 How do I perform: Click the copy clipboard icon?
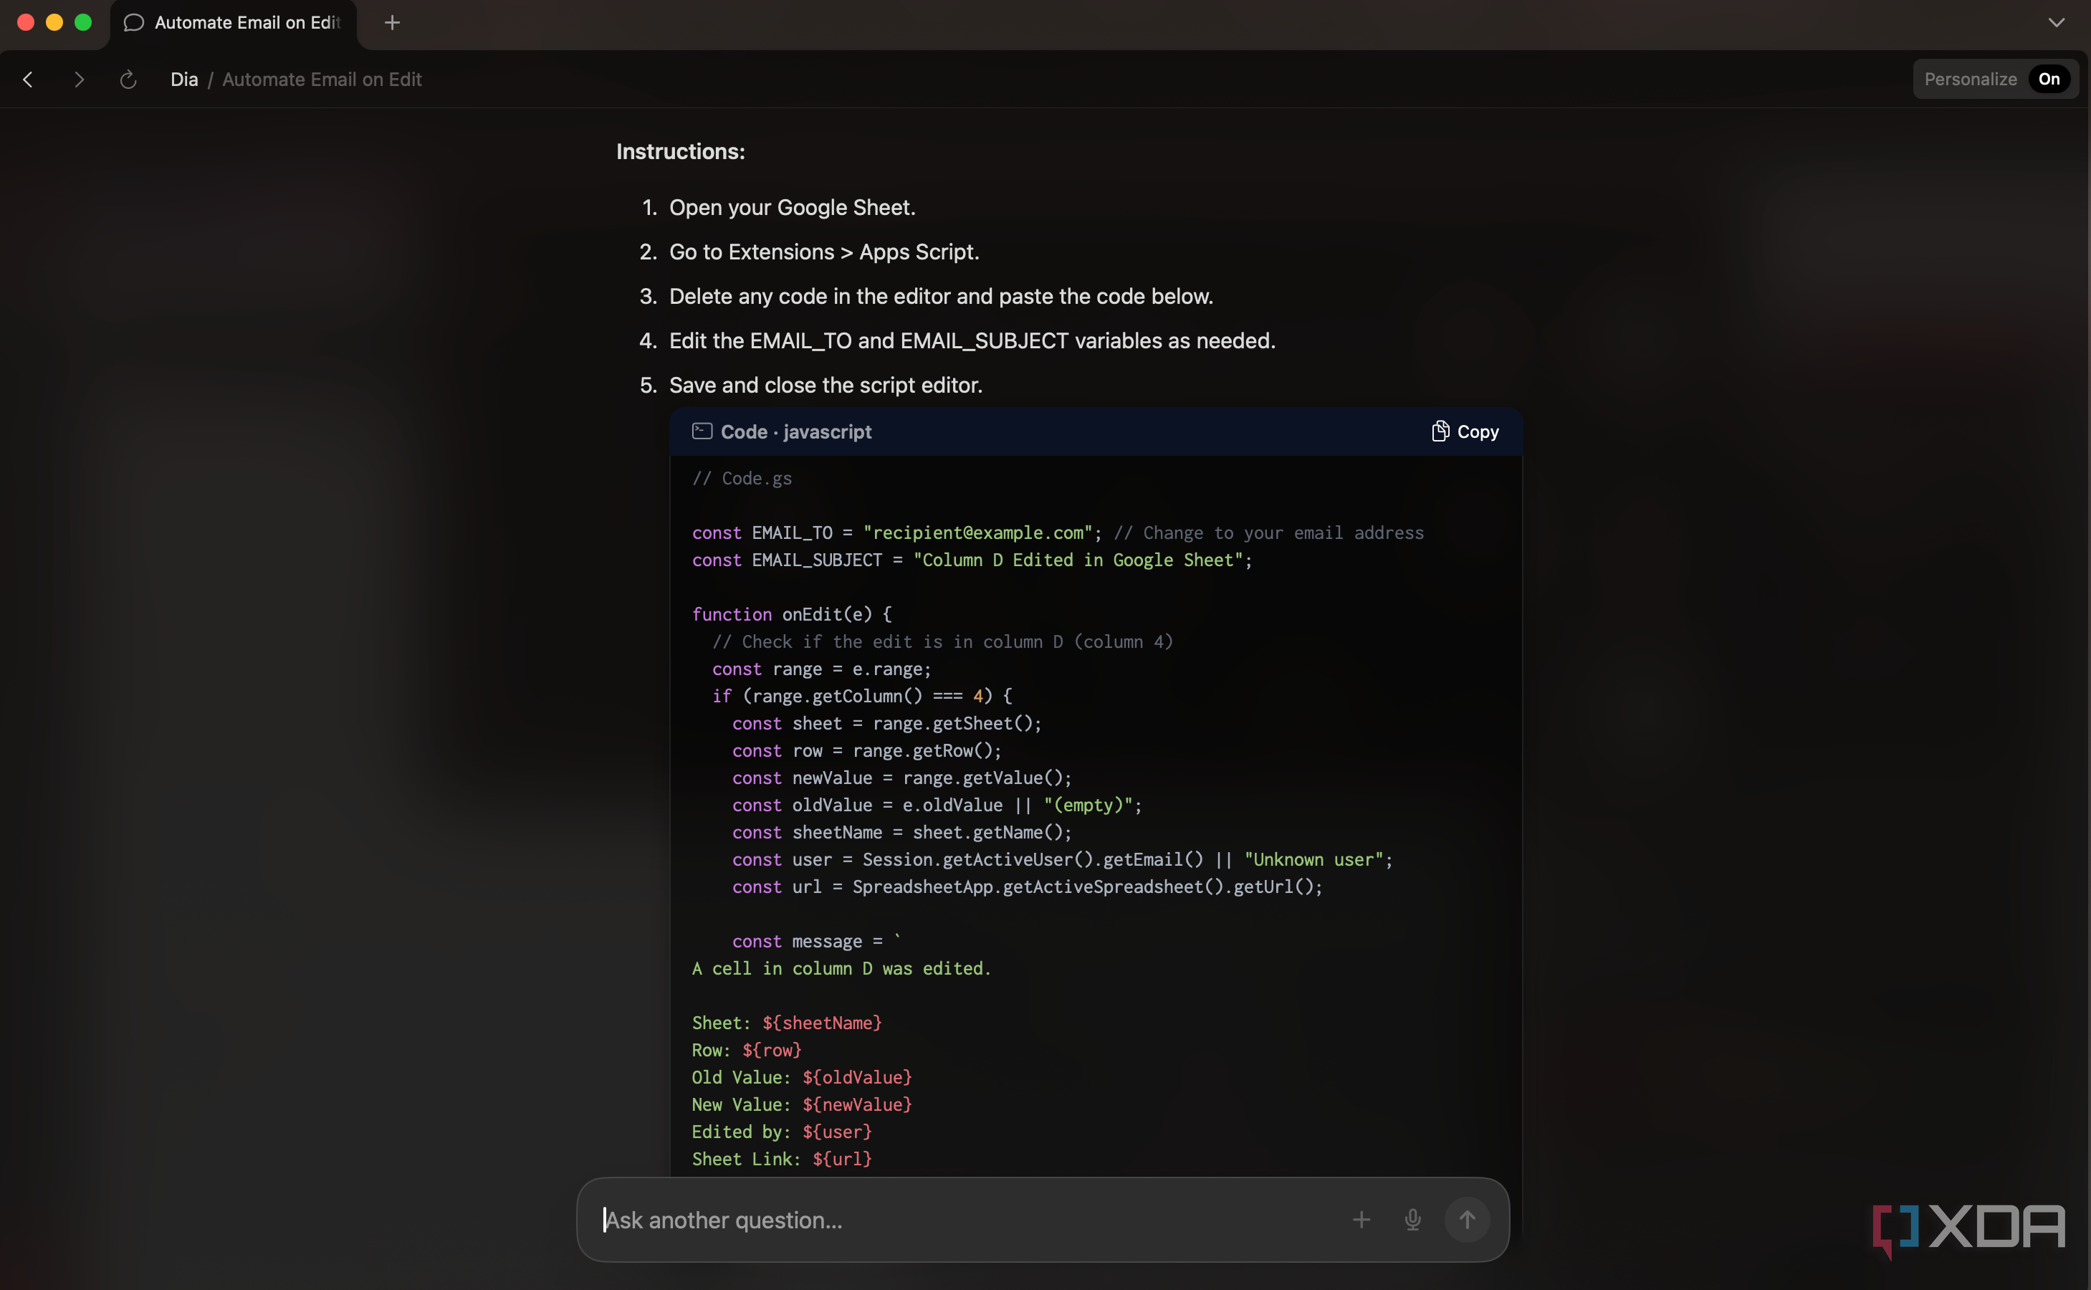1440,431
